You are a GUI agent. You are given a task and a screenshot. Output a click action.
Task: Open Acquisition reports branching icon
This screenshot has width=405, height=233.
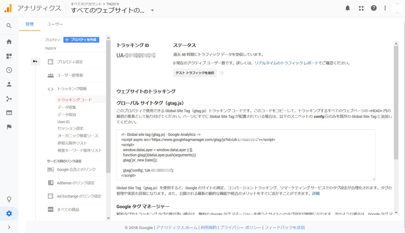point(9,99)
